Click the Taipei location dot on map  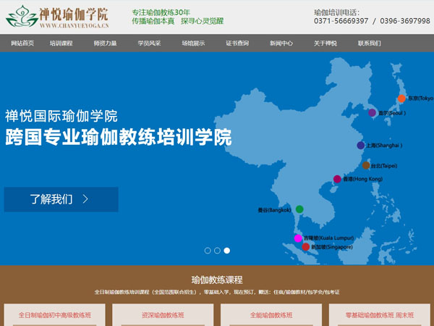coord(366,165)
